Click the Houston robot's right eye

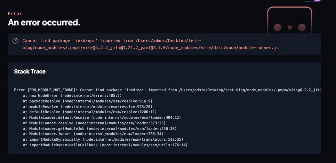coord(302,28)
